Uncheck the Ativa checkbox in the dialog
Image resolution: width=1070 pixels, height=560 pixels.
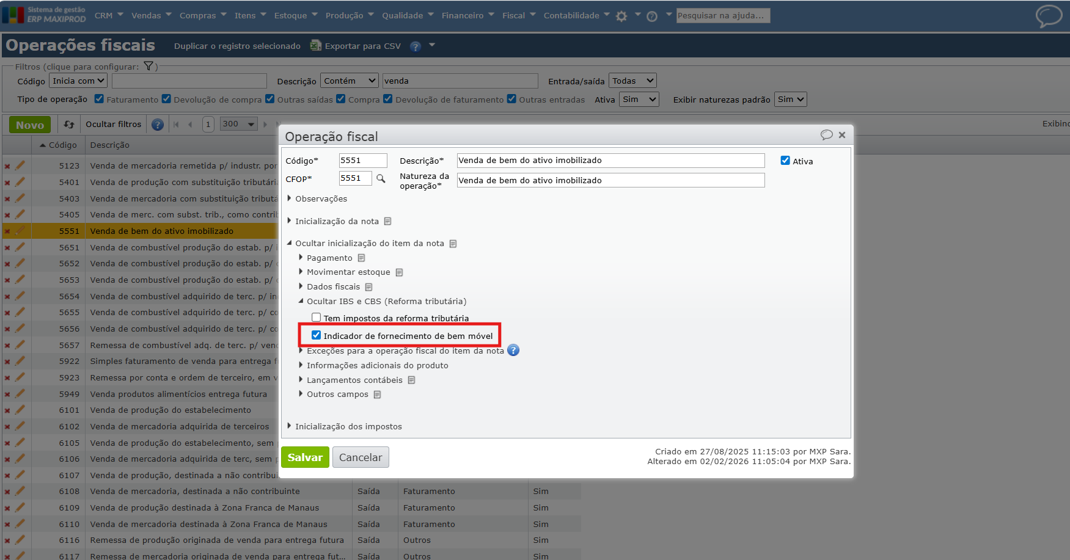pos(785,161)
